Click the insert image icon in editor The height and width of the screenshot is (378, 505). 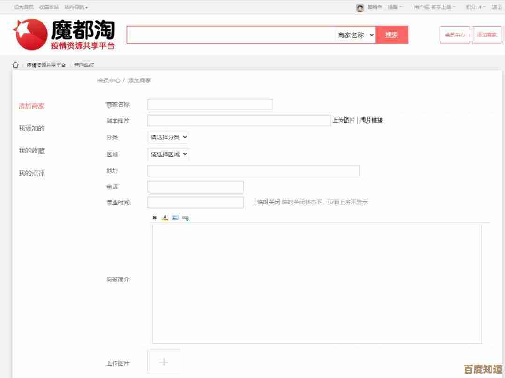174,217
